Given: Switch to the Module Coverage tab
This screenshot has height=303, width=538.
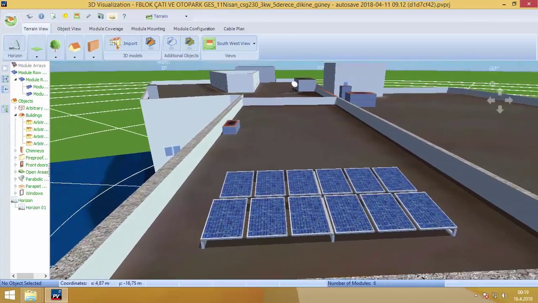Looking at the screenshot, I should [x=106, y=29].
